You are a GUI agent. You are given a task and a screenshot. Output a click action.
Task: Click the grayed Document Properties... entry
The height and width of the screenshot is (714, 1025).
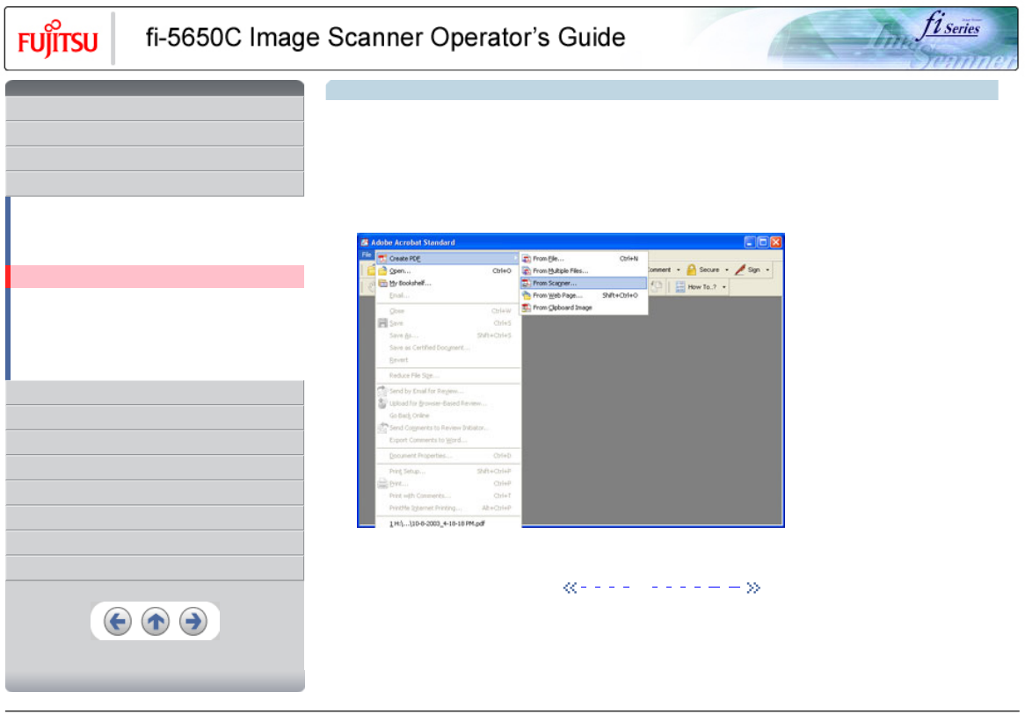(x=447, y=456)
